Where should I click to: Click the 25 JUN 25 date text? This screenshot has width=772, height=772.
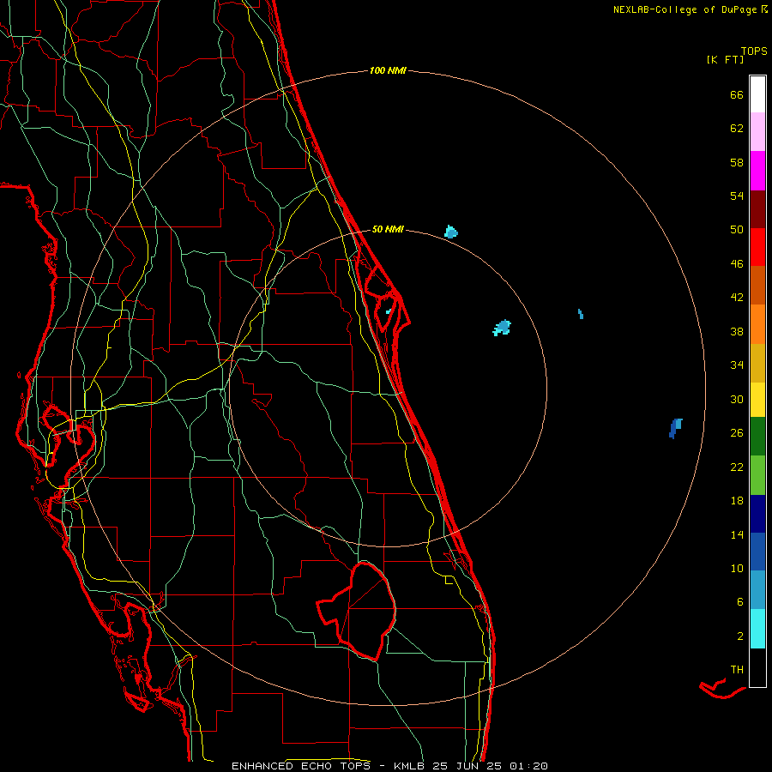(468, 766)
